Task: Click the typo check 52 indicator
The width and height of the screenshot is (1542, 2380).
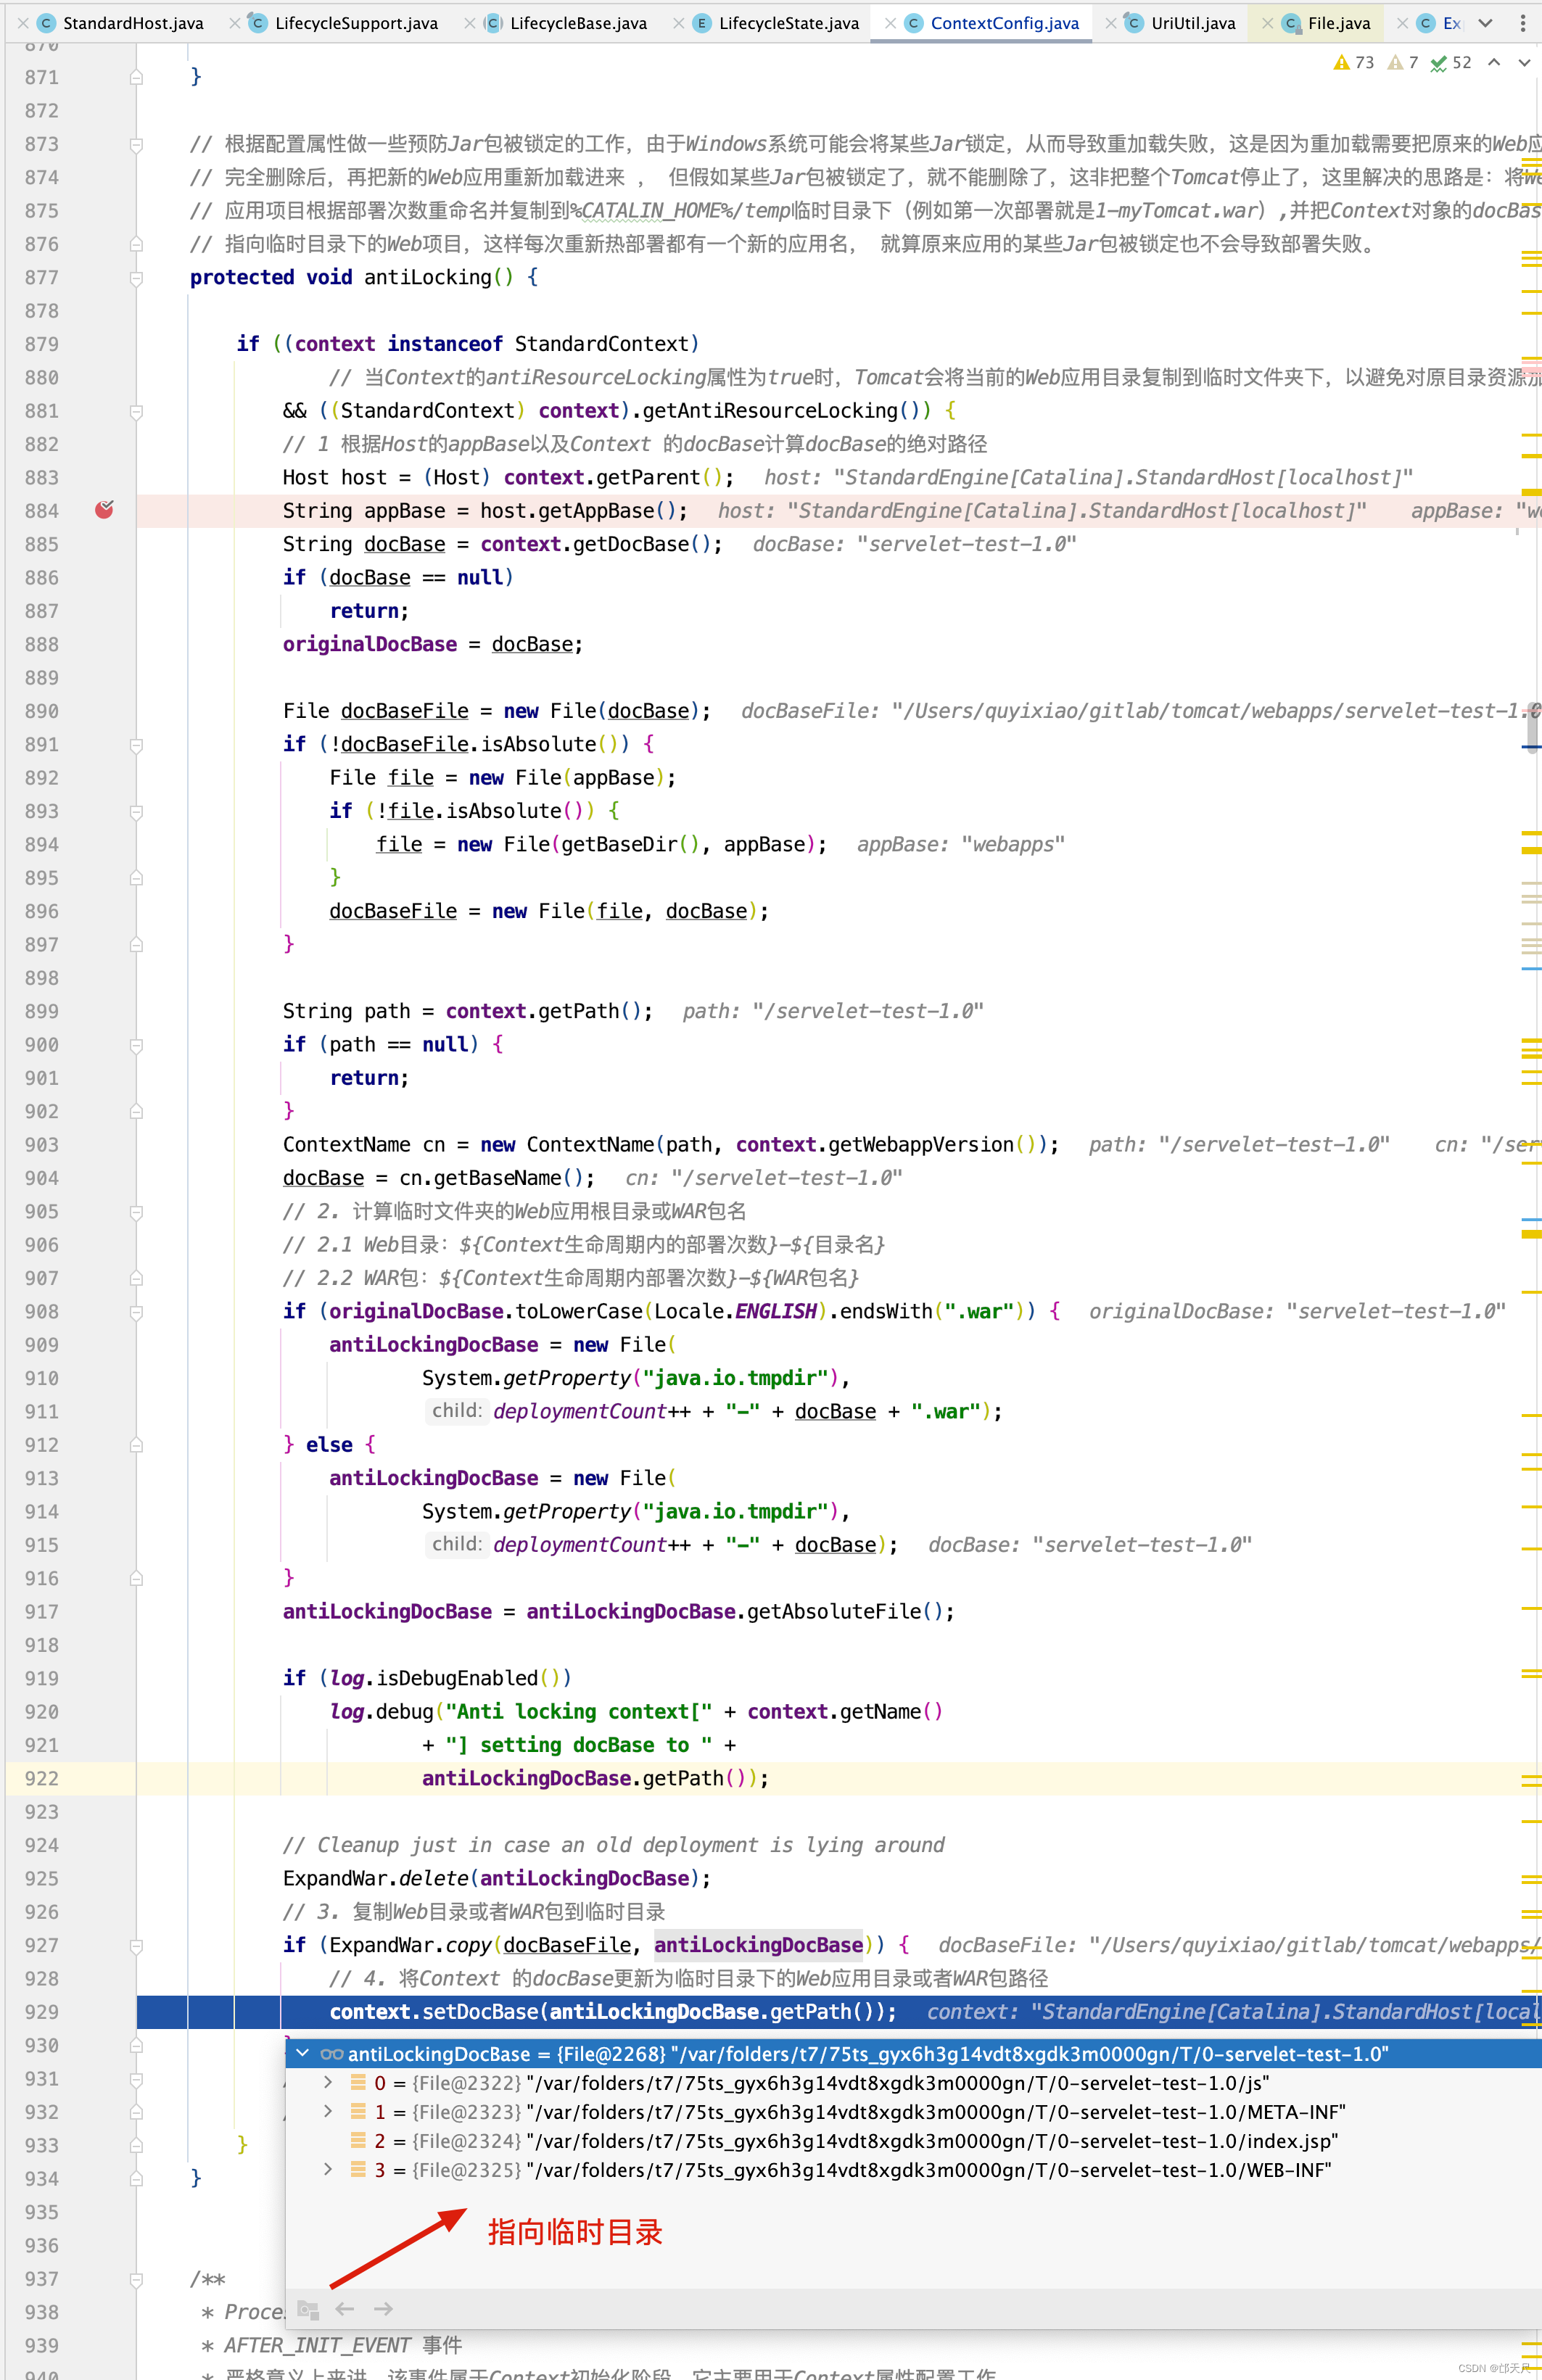Action: pyautogui.click(x=1451, y=63)
